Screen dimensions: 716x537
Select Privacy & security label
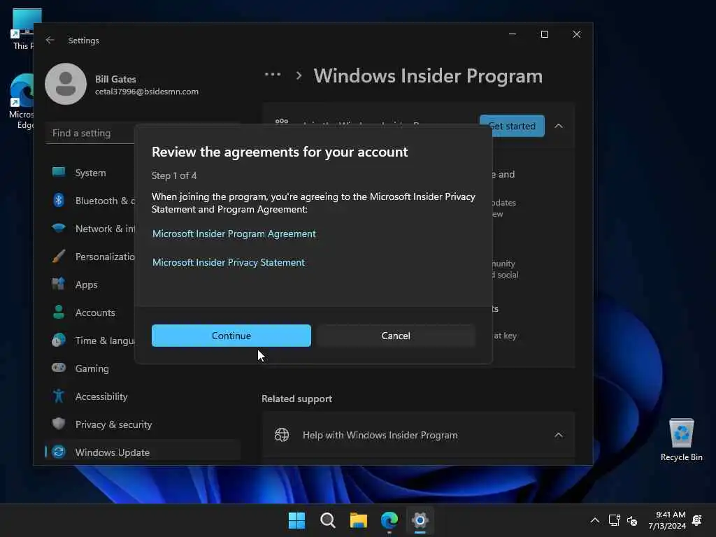(113, 424)
